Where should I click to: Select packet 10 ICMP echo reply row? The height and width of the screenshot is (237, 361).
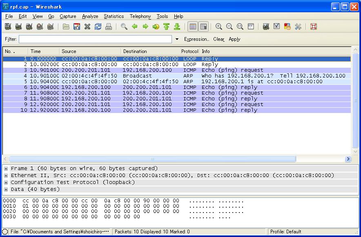tap(177, 110)
